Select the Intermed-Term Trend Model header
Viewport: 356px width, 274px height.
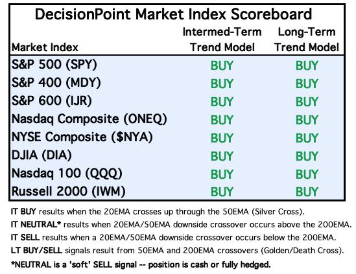pos(222,40)
